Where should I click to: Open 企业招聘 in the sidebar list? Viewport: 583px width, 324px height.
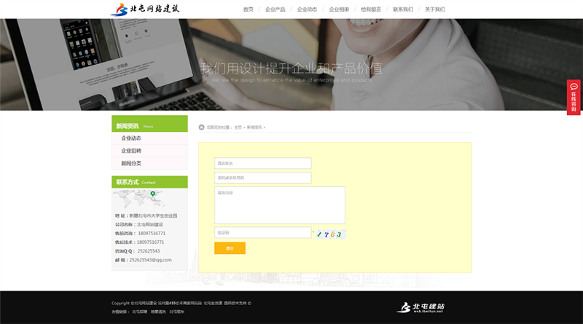[131, 151]
